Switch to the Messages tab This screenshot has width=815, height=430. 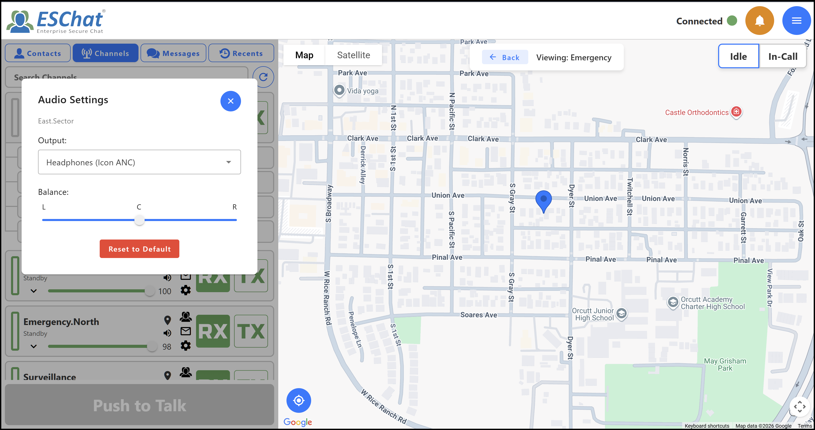pyautogui.click(x=173, y=53)
